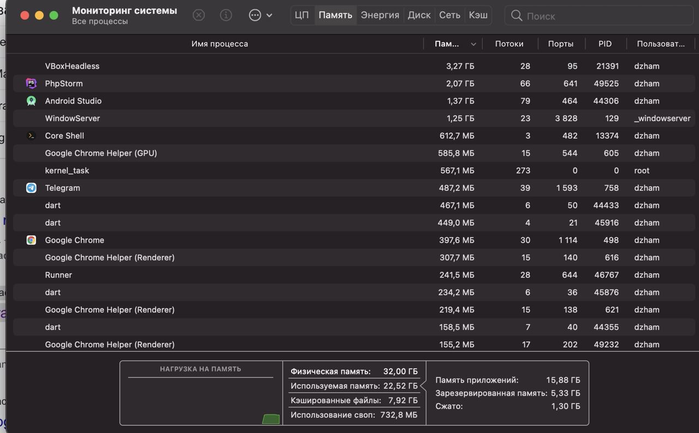This screenshot has height=433, width=699.
Task: Click the Мониторинг системы window title
Action: click(125, 10)
